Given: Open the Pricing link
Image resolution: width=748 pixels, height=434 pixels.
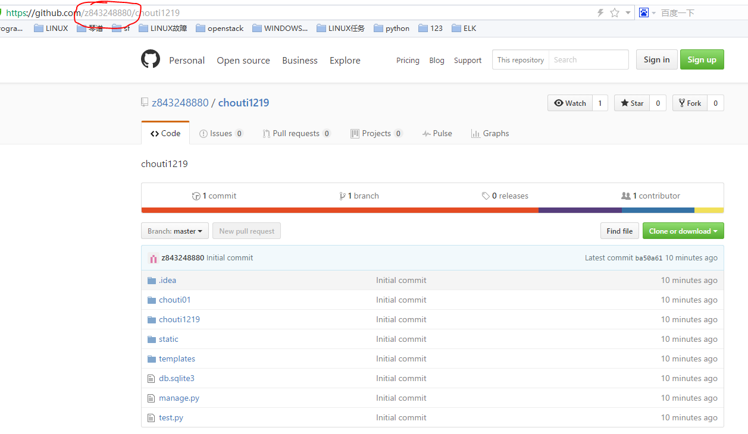Looking at the screenshot, I should [408, 60].
